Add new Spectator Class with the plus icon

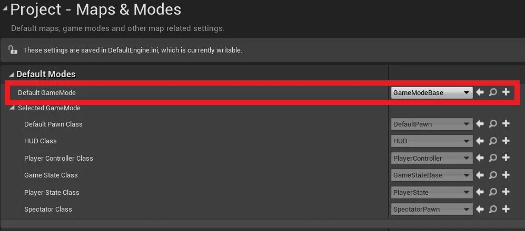coord(506,209)
